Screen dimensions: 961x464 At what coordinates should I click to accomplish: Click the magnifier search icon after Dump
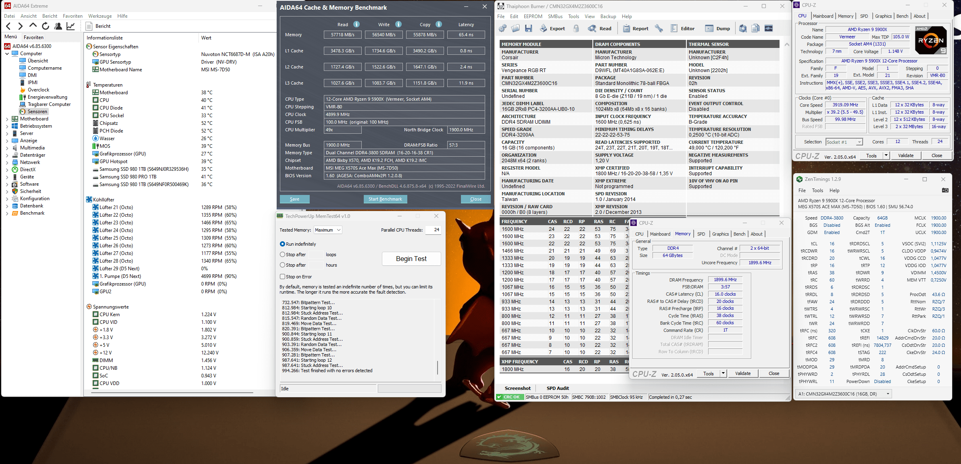coord(743,28)
